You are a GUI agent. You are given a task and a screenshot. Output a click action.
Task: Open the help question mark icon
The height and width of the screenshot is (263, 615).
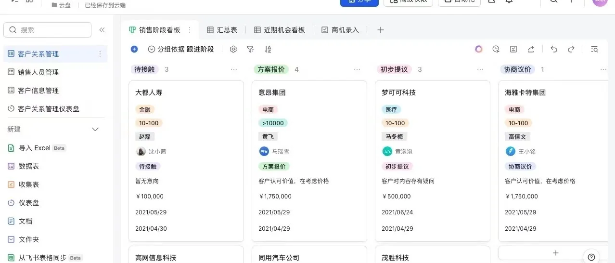591,257
